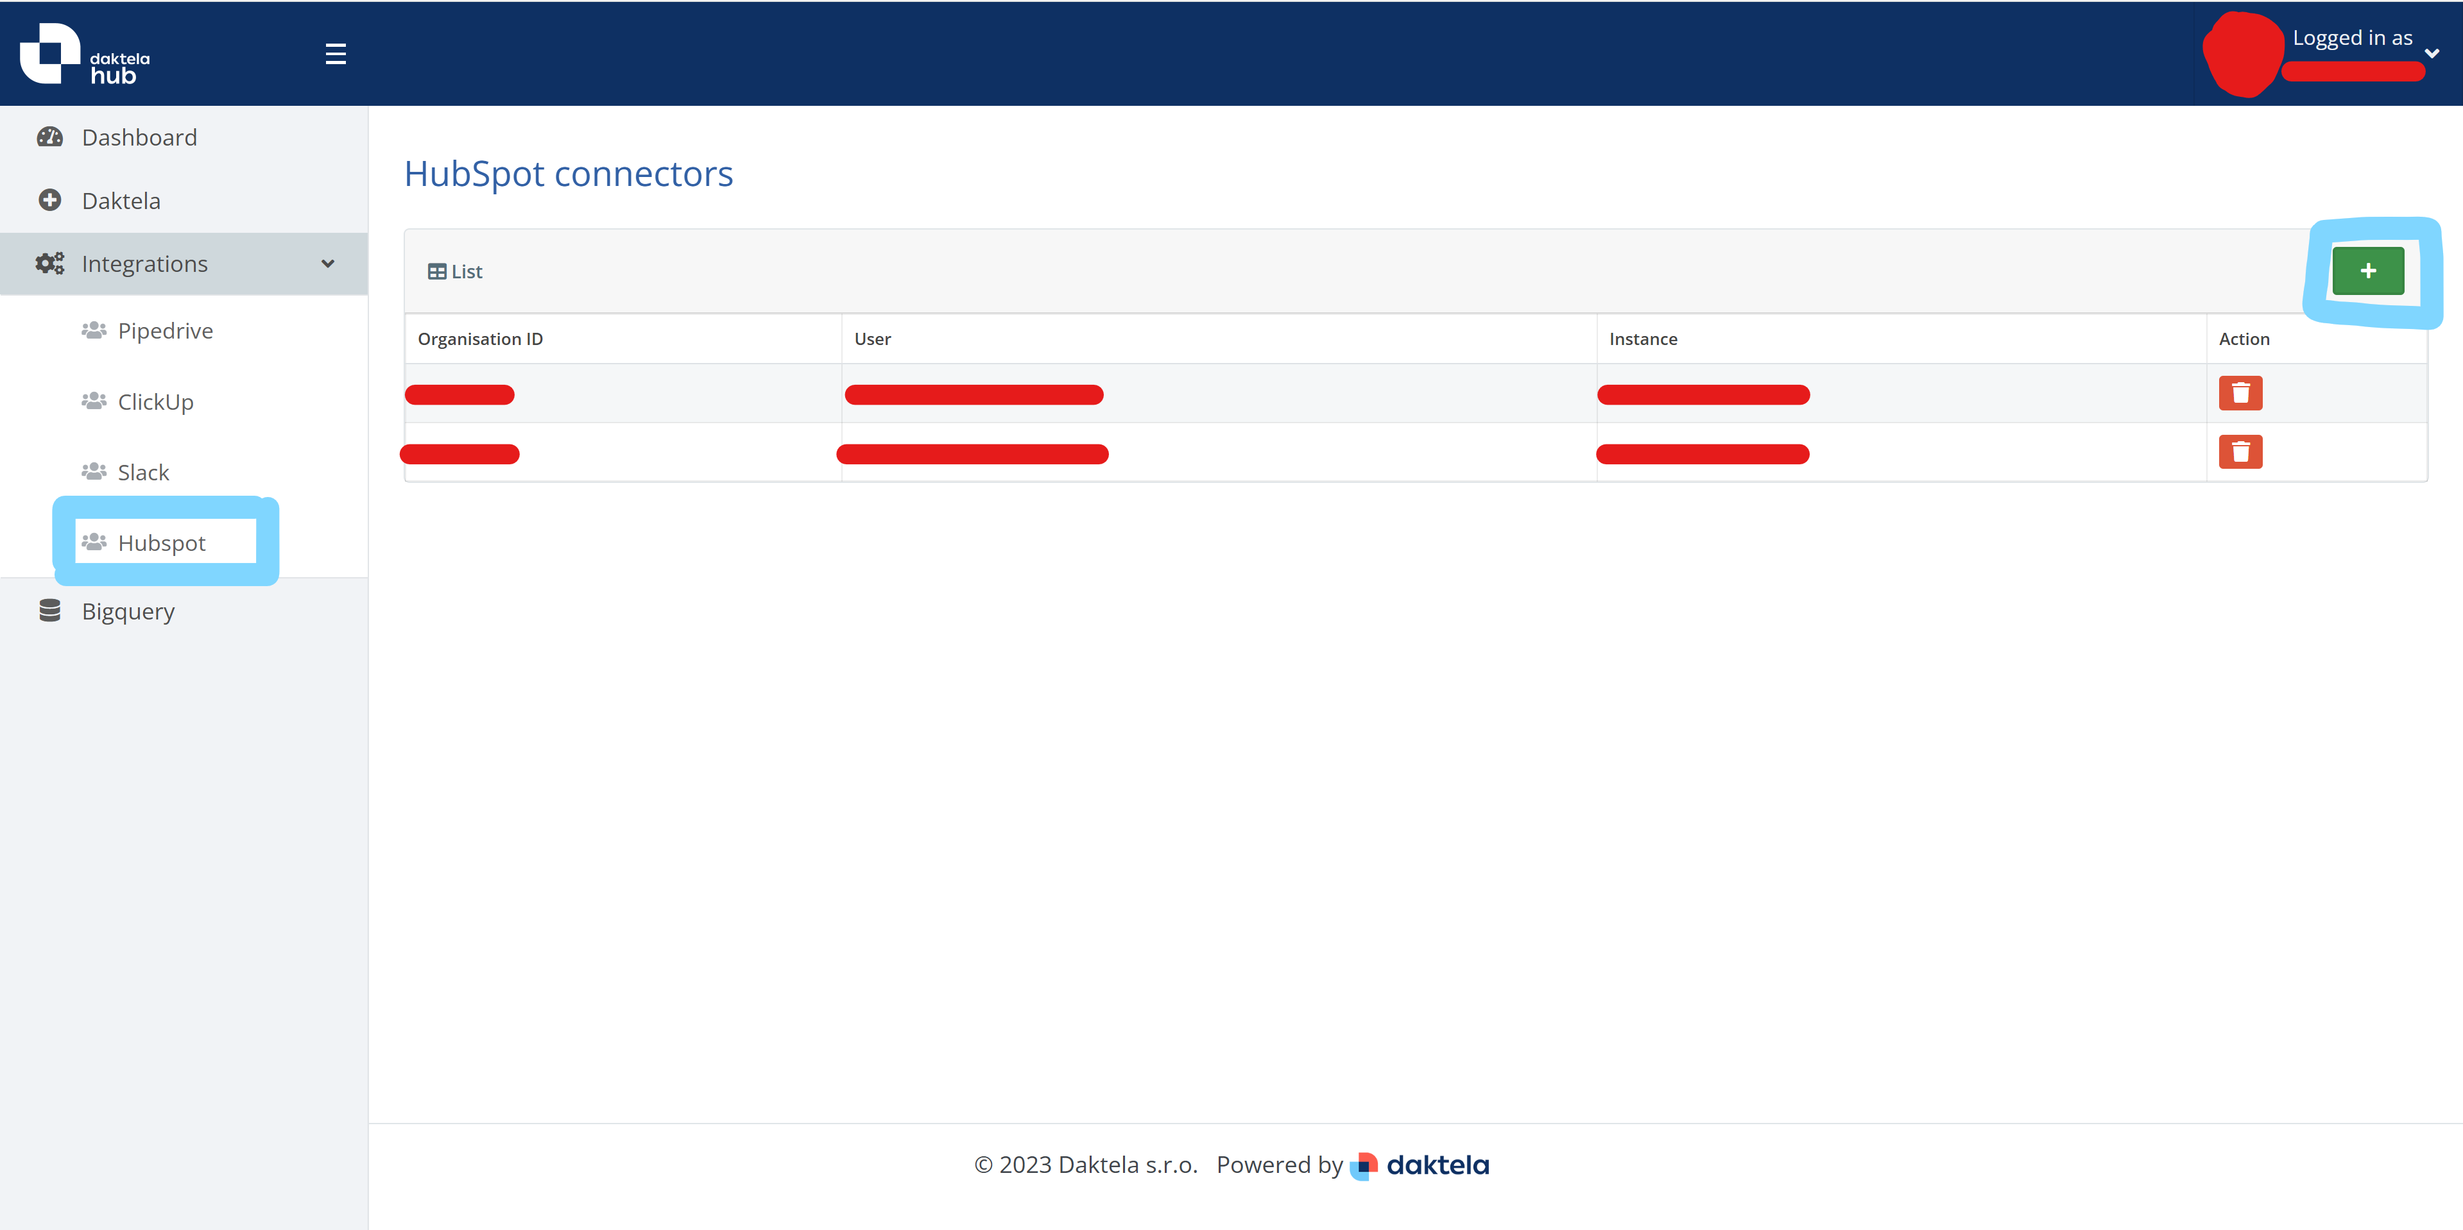Image resolution: width=2463 pixels, height=1230 pixels.
Task: Select the ClickUp users icon
Action: tap(94, 401)
